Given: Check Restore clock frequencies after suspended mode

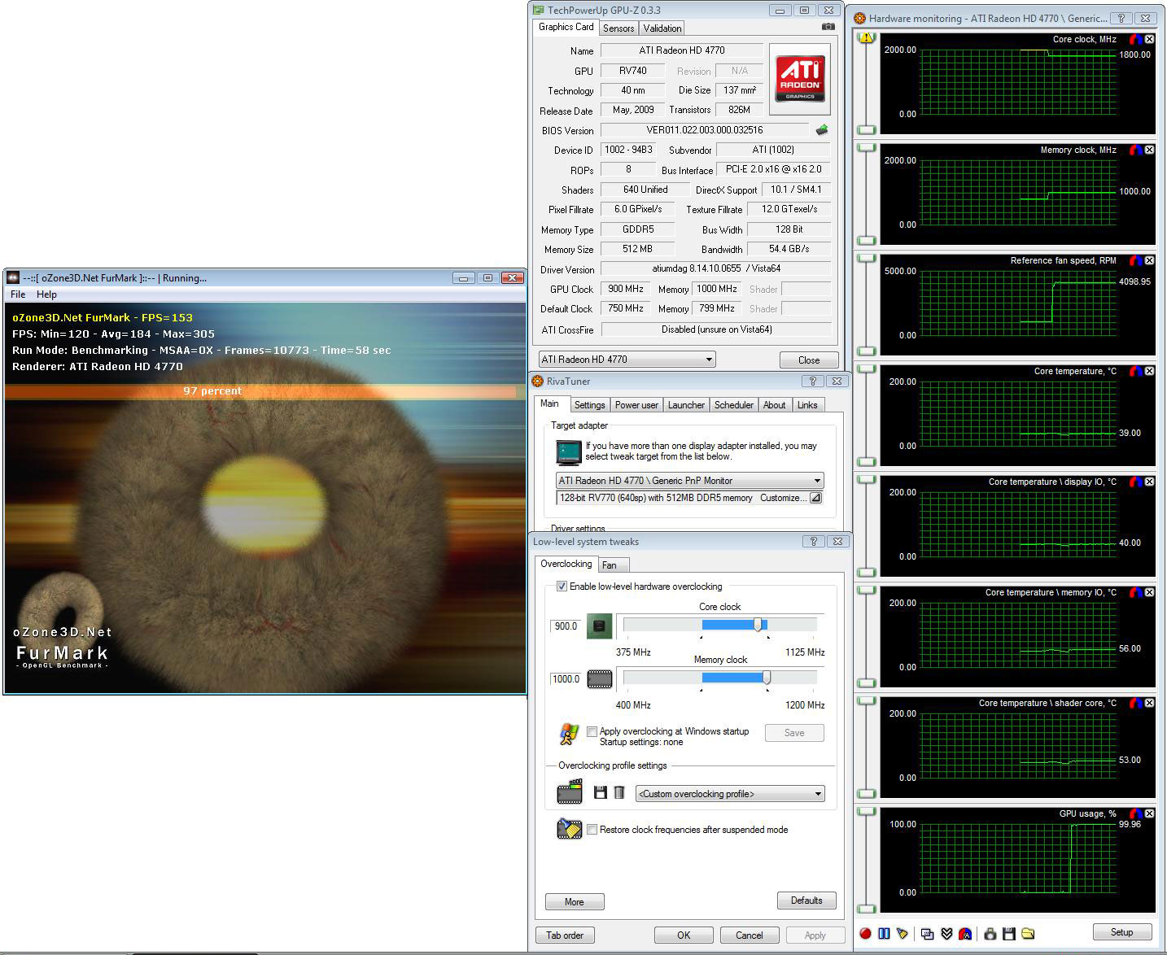Looking at the screenshot, I should click(x=592, y=830).
